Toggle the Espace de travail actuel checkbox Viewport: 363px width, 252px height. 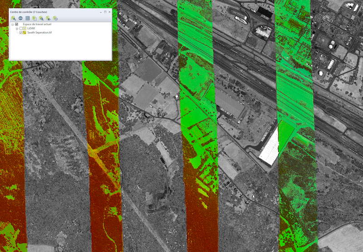tap(17, 24)
